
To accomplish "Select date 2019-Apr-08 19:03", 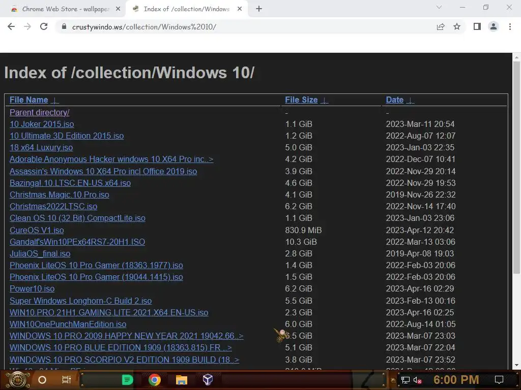I will tap(420, 254).
